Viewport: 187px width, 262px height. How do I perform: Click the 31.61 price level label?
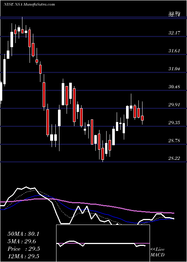coord(174,51)
